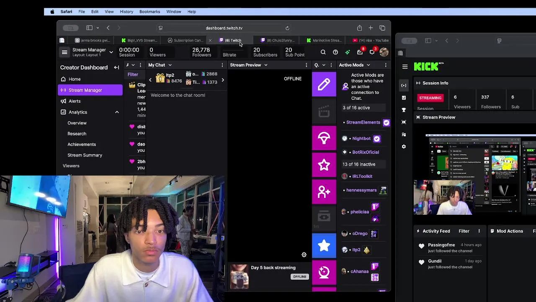This screenshot has width=536, height=302.
Task: Click Filter in Twitch activity feed
Action: (x=133, y=75)
